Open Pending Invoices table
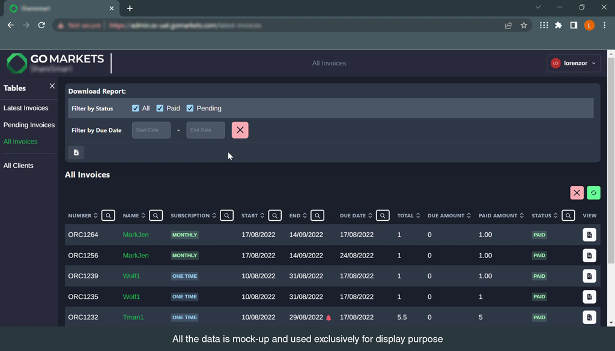This screenshot has height=351, width=615. 29,125
